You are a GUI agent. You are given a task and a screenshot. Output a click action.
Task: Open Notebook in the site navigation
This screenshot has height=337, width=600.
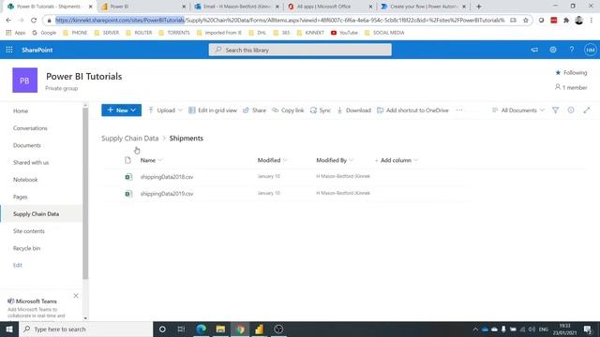pos(25,180)
